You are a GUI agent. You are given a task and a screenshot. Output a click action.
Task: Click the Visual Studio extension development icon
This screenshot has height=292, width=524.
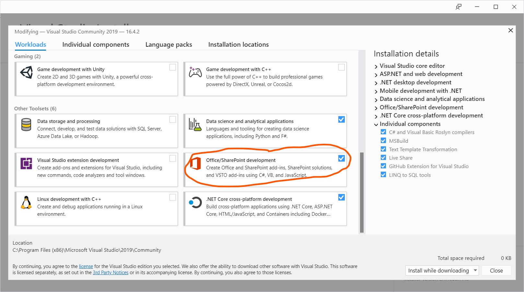(x=26, y=163)
